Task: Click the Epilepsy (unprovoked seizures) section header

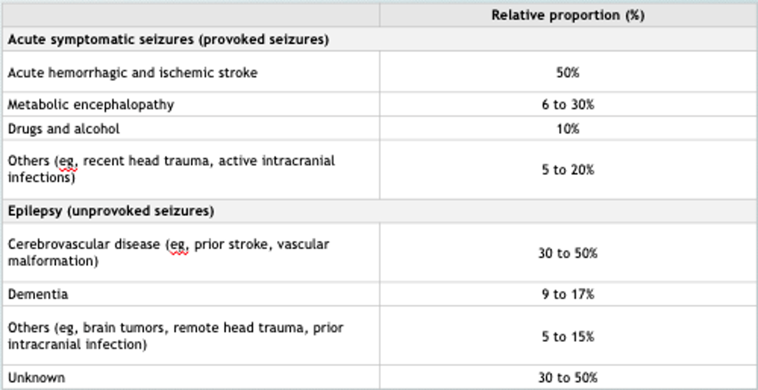Action: pyautogui.click(x=111, y=211)
